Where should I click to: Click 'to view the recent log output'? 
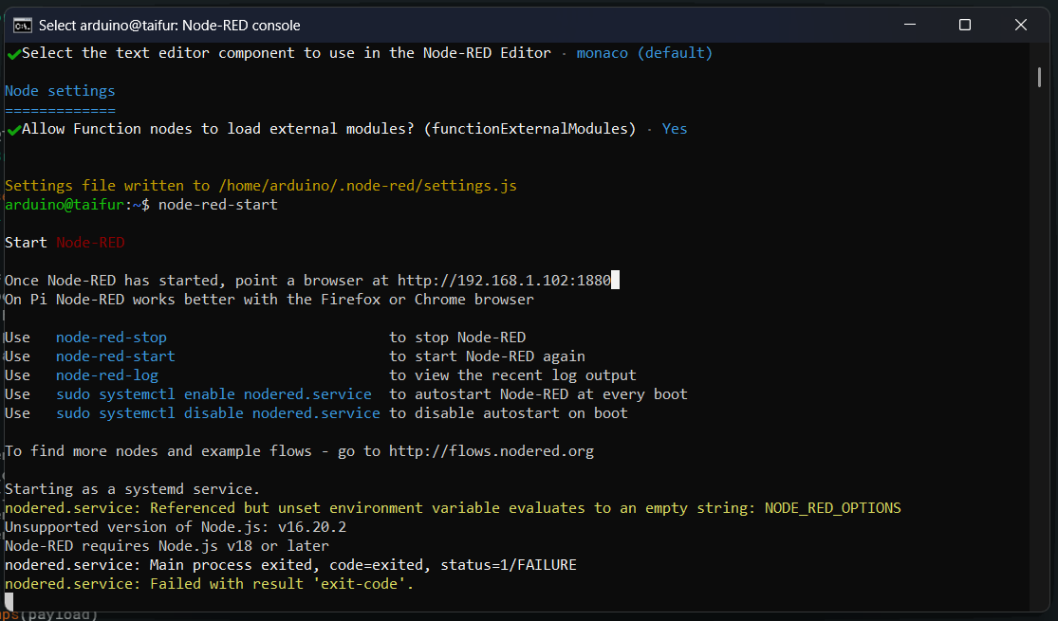point(512,374)
